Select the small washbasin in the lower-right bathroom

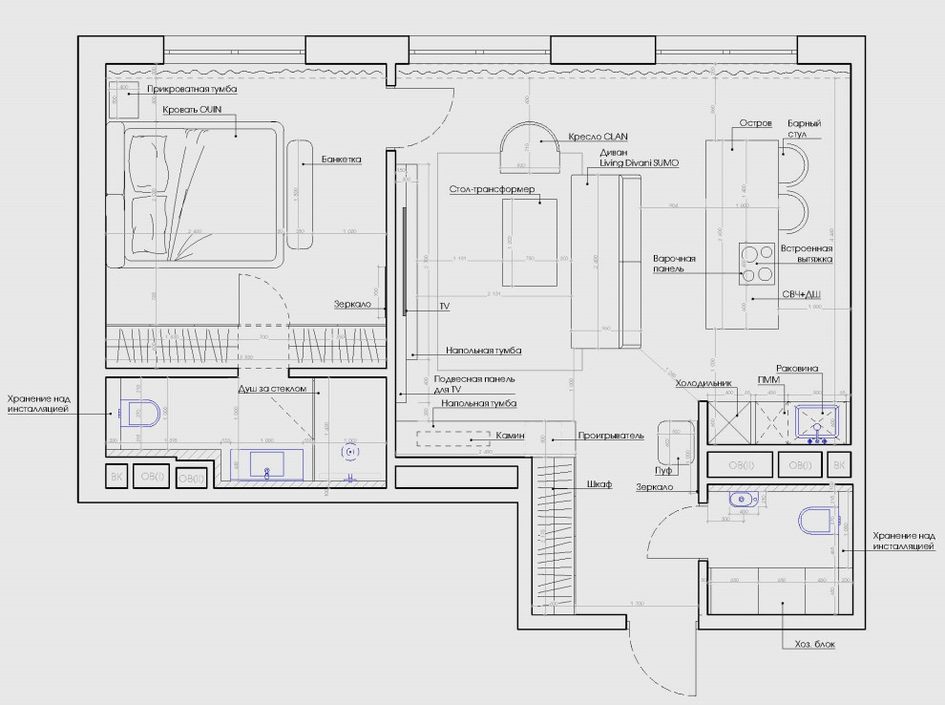point(740,501)
